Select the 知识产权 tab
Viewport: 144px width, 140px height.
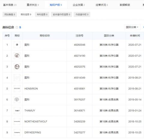(56, 5)
